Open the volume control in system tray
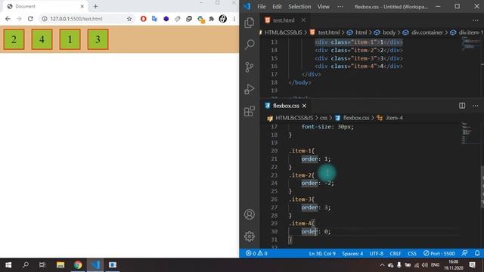 pyautogui.click(x=425, y=265)
